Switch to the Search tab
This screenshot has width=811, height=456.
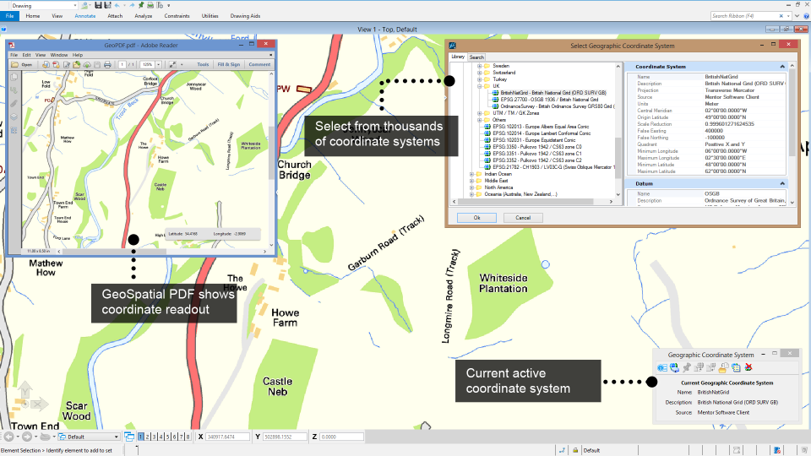pos(476,57)
